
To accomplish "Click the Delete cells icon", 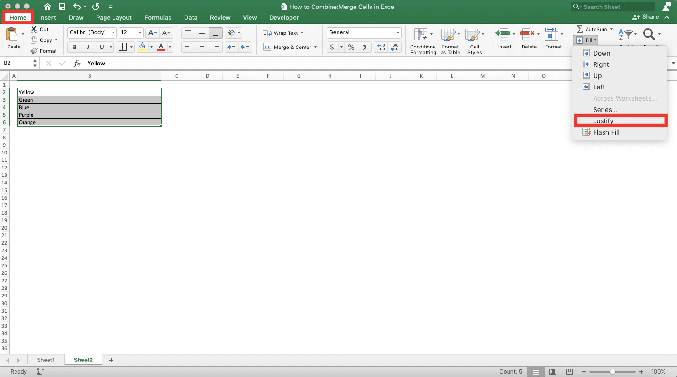I will pyautogui.click(x=527, y=34).
